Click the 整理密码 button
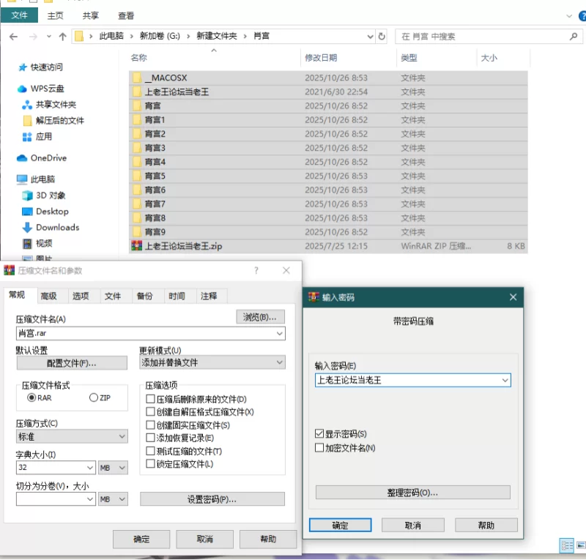 pyautogui.click(x=412, y=492)
